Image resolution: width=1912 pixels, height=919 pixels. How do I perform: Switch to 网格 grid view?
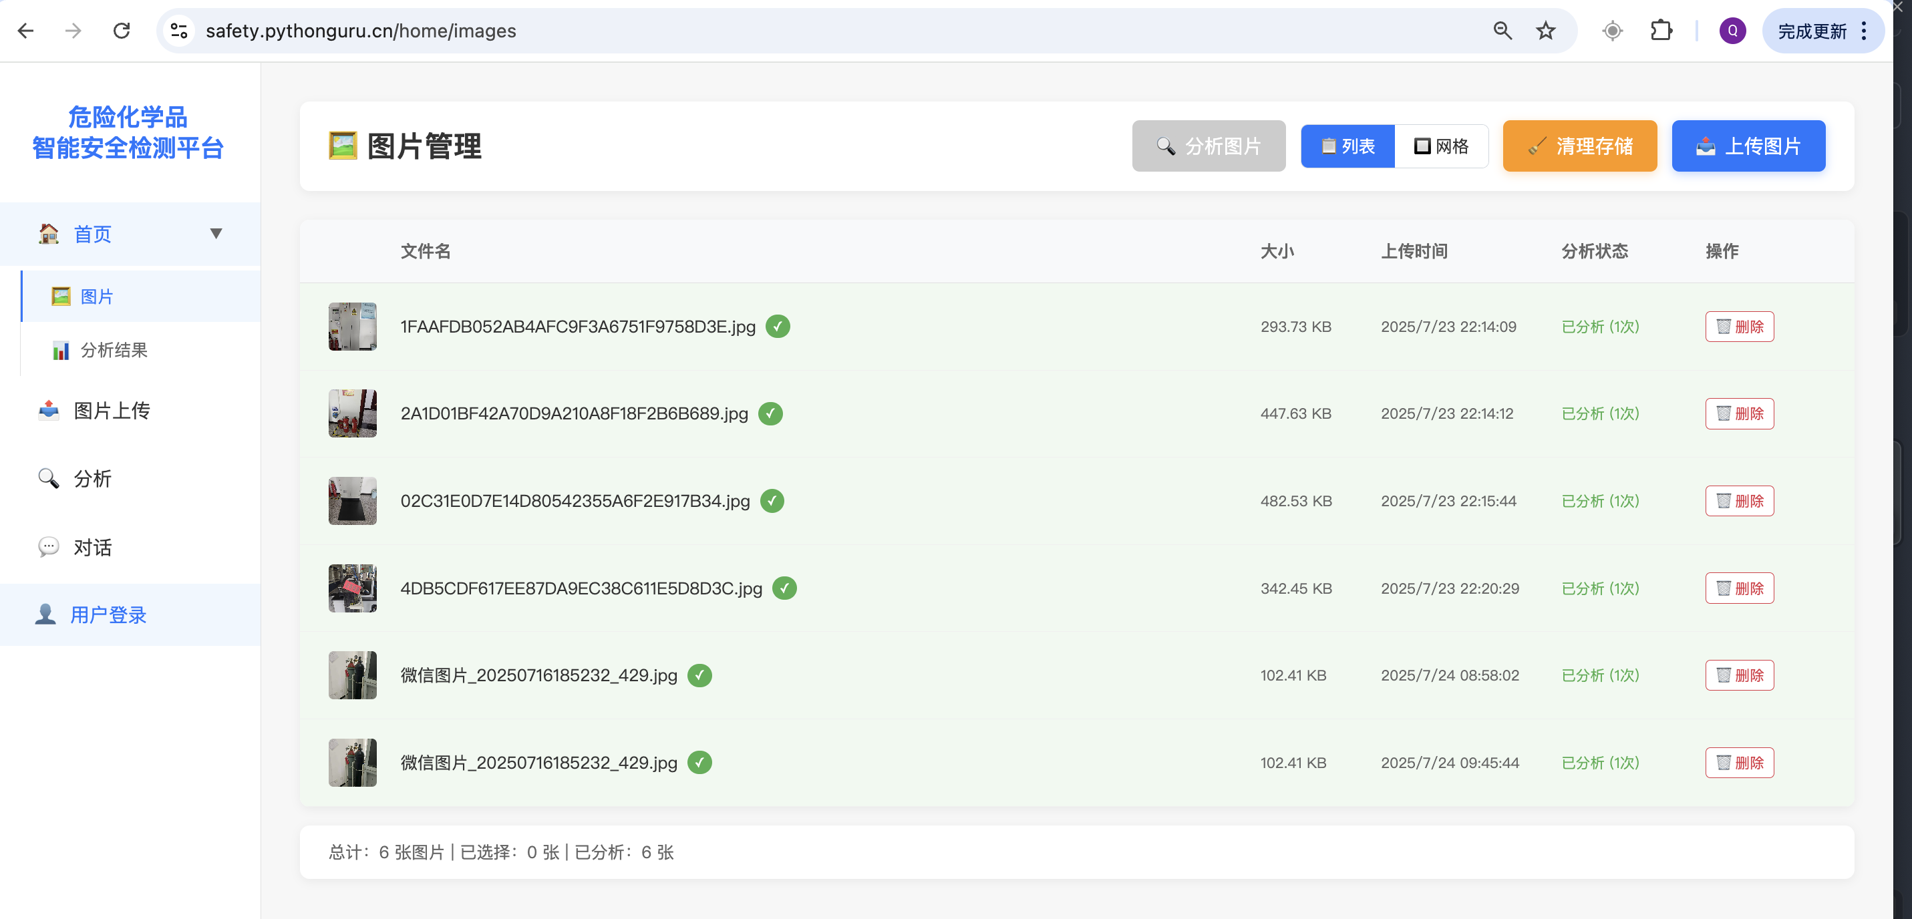1440,146
